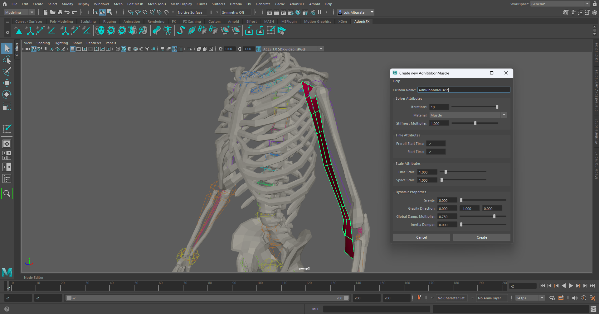
Task: Click the MEL command line input
Action: [377, 309]
